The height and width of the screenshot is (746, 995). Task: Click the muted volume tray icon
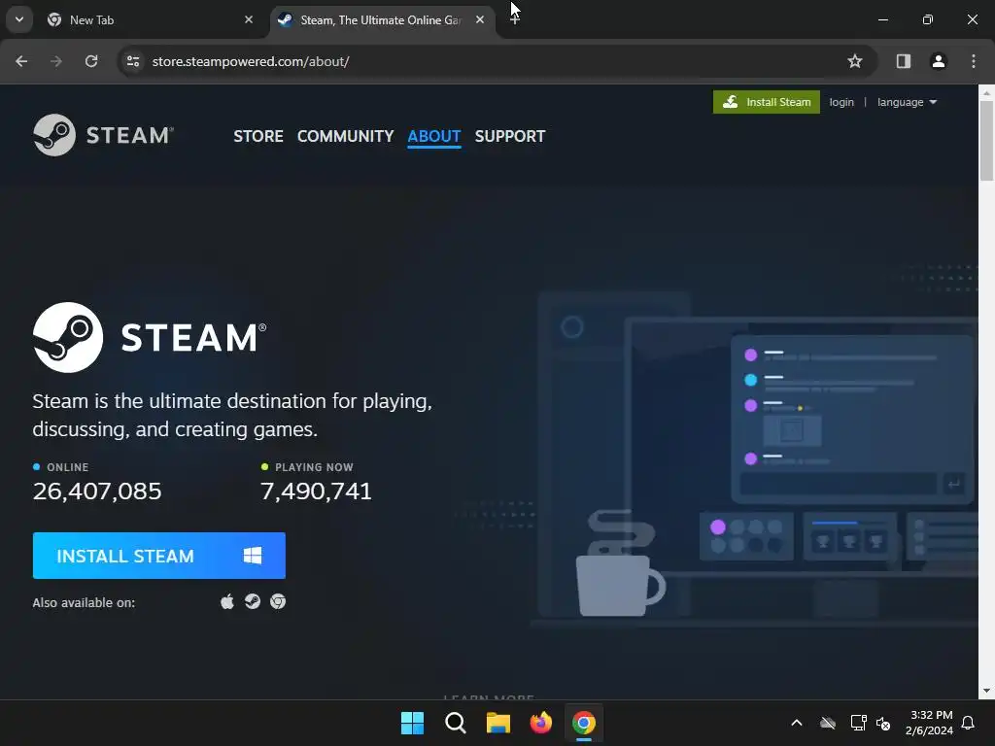[x=883, y=723]
